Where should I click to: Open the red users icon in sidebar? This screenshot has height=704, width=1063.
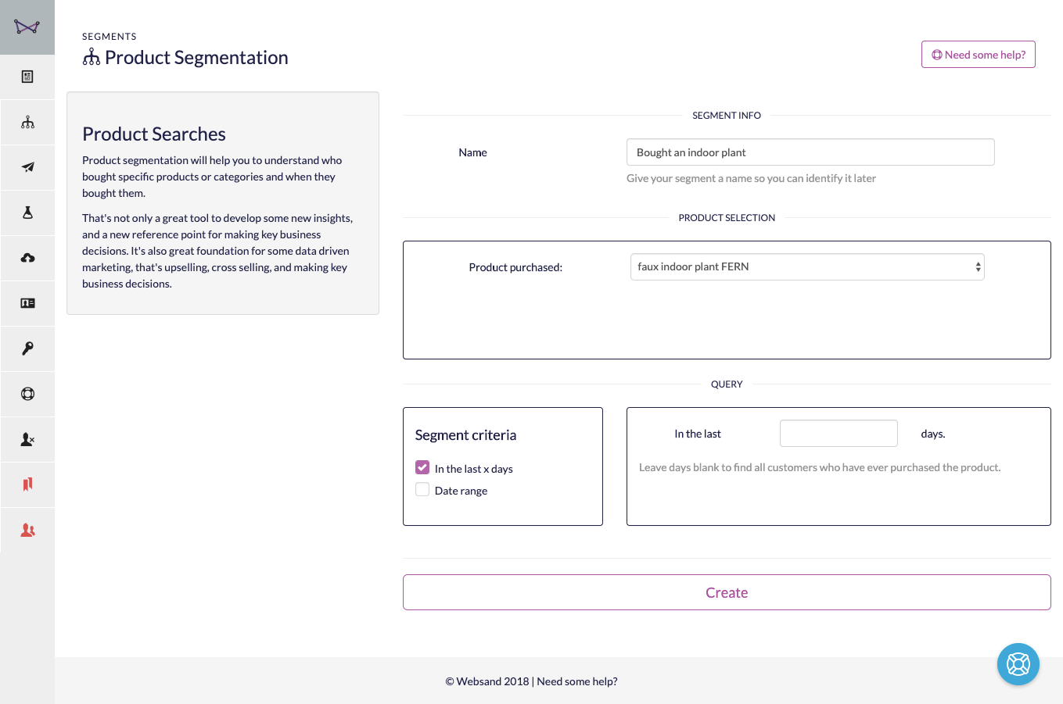27,530
